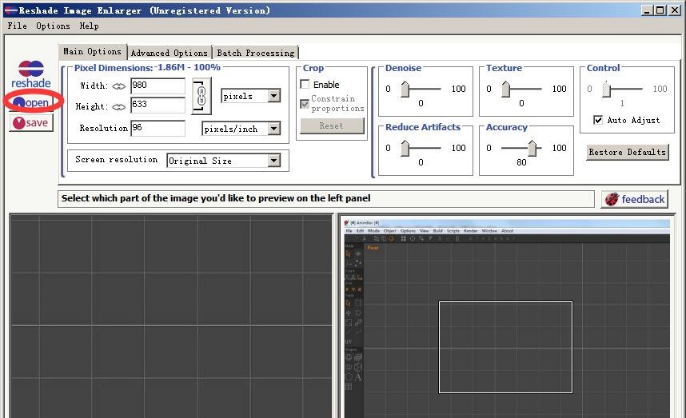Click the open button

[31, 103]
